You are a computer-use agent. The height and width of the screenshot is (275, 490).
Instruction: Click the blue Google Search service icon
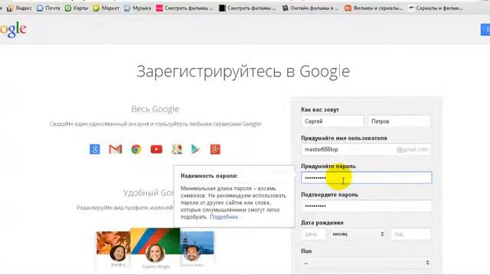pyautogui.click(x=95, y=150)
